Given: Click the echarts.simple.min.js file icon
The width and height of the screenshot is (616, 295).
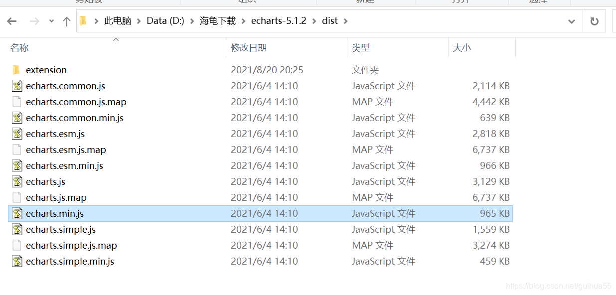Looking at the screenshot, I should tap(17, 261).
